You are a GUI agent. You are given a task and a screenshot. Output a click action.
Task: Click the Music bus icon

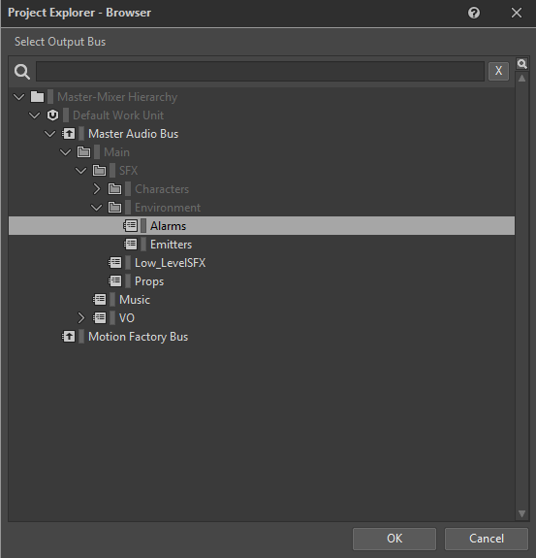coord(100,300)
